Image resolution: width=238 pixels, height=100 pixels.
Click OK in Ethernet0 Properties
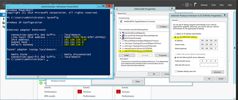(154, 74)
